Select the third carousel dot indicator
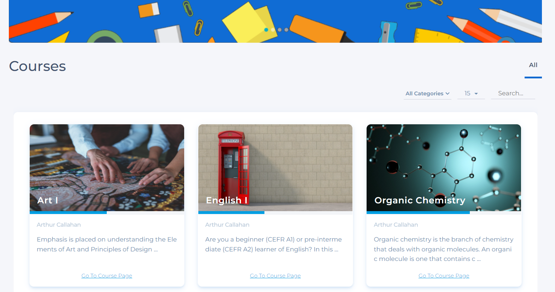Image resolution: width=555 pixels, height=292 pixels. click(280, 30)
